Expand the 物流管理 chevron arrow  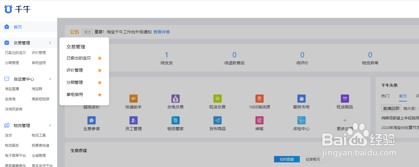pyautogui.click(x=50, y=125)
